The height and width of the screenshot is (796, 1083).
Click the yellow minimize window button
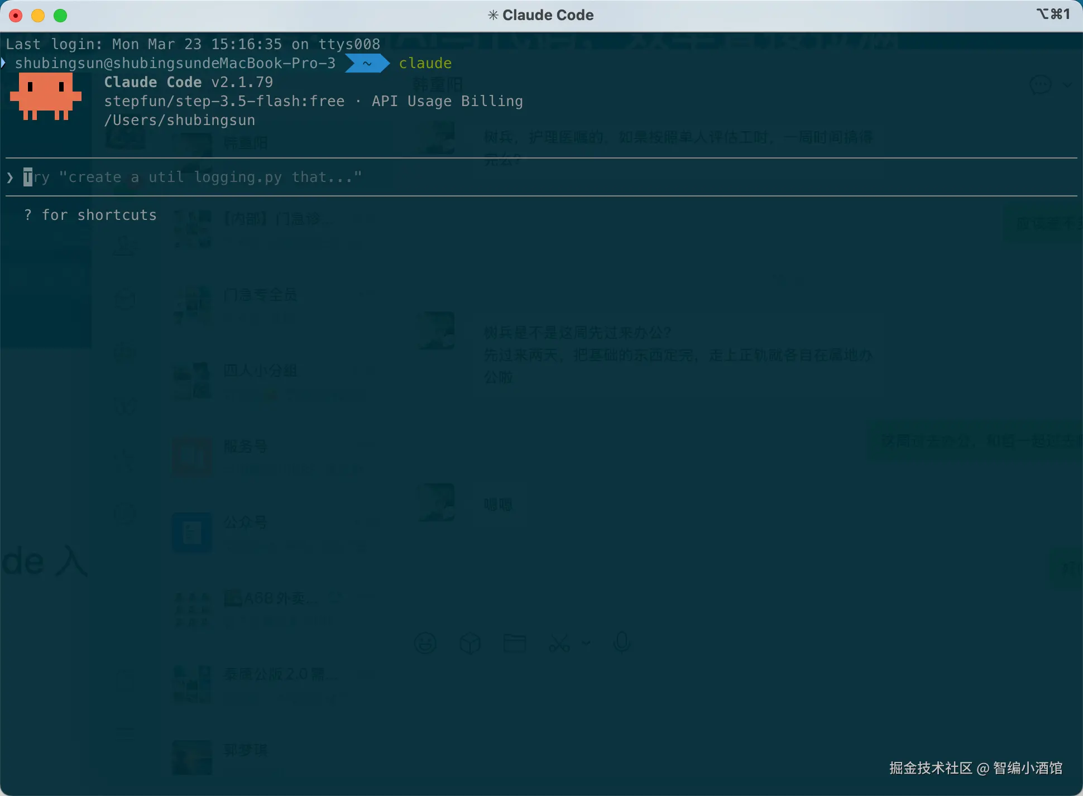pos(38,16)
